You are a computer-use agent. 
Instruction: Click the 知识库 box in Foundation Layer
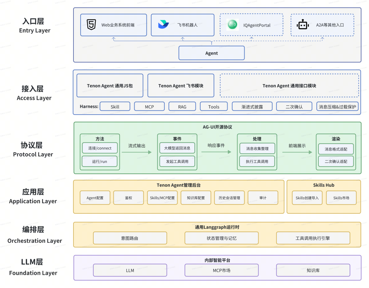[x=313, y=270]
